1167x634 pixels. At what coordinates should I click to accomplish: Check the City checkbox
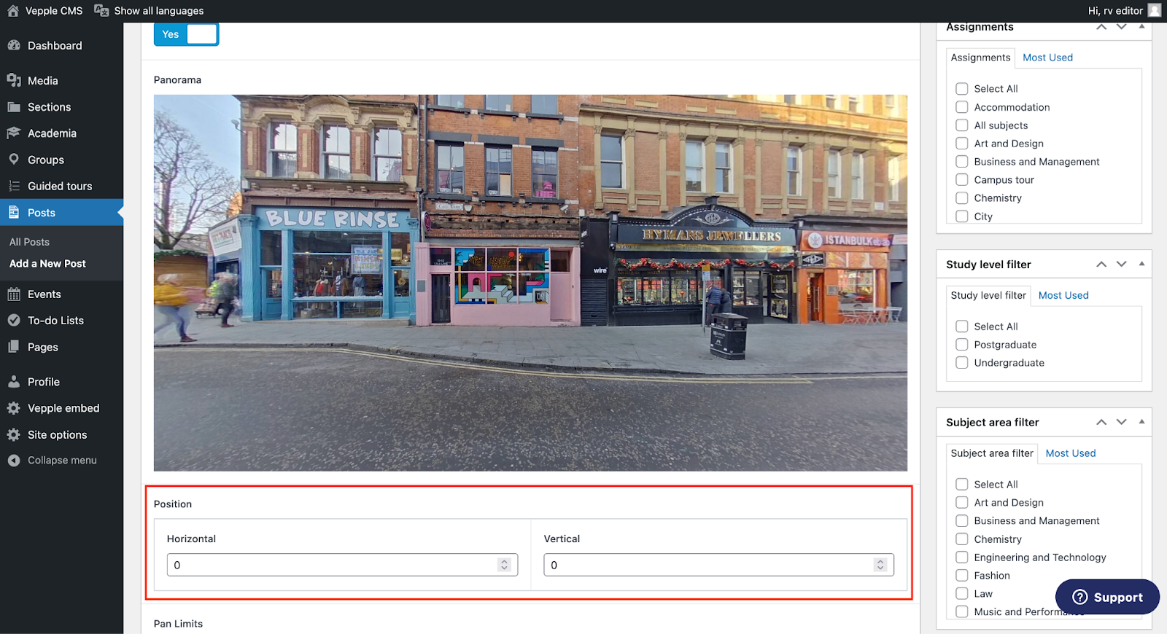[962, 216]
